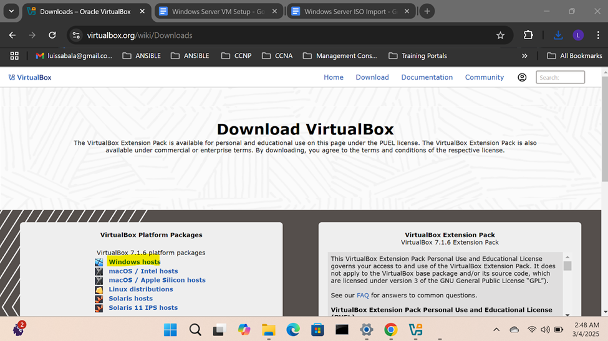The image size is (608, 341).
Task: Open Task View in the taskbar
Action: pos(220,330)
